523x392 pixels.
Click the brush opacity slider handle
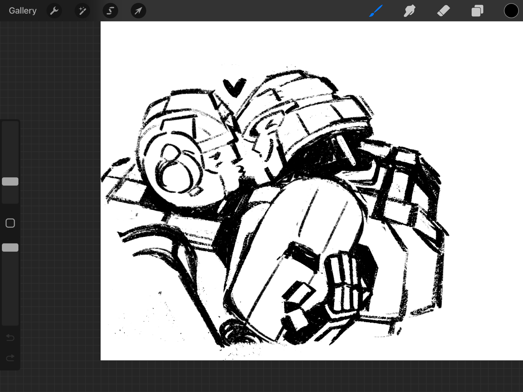10,247
